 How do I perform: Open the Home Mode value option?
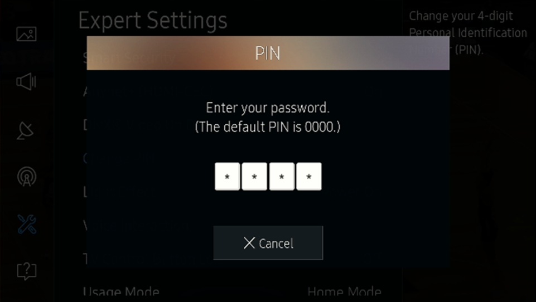pyautogui.click(x=344, y=293)
